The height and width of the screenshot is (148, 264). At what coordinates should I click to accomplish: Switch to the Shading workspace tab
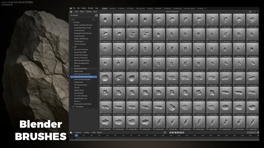click(x=150, y=9)
